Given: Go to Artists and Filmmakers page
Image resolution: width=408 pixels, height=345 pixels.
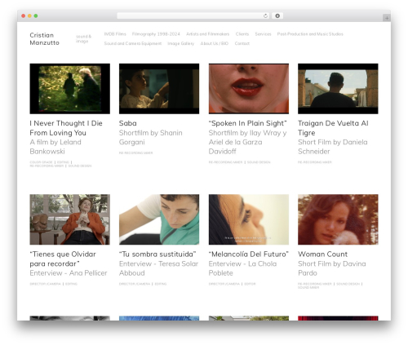Looking at the screenshot, I should point(207,34).
